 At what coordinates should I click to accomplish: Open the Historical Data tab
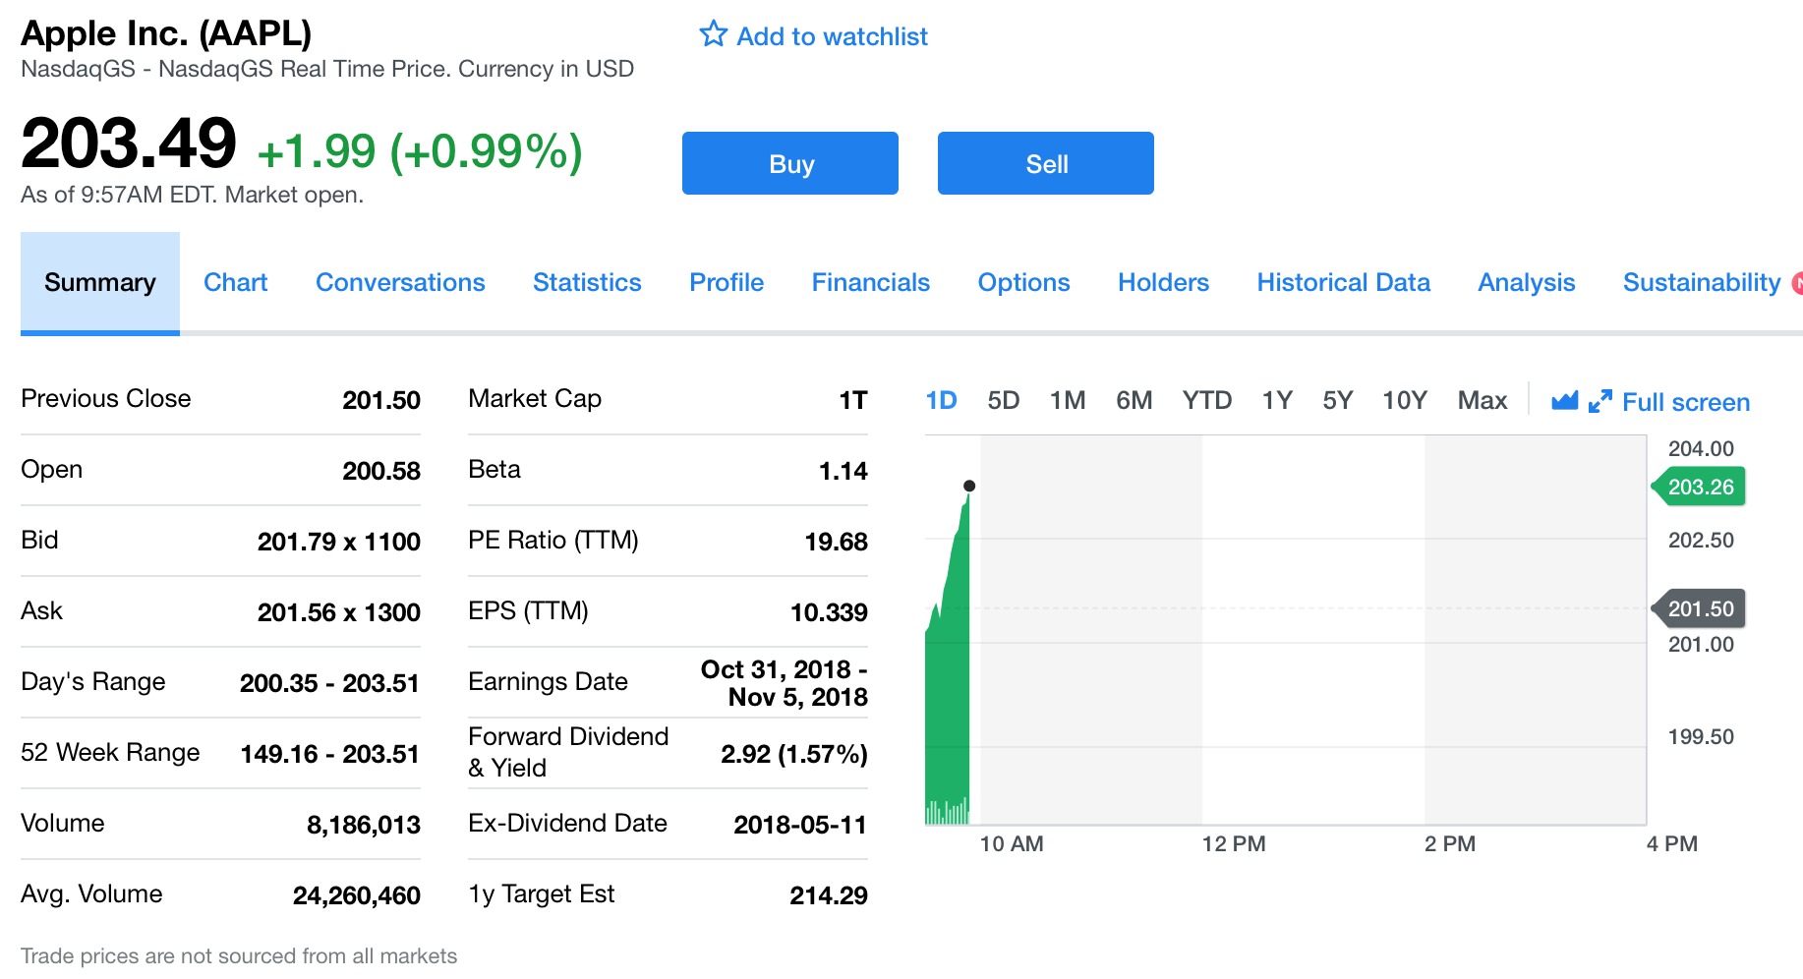(x=1343, y=283)
